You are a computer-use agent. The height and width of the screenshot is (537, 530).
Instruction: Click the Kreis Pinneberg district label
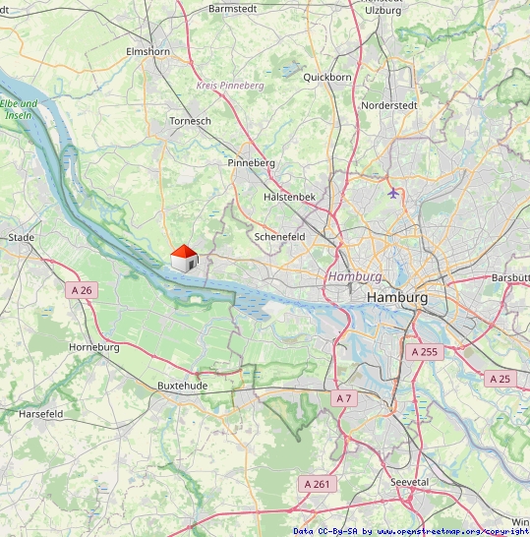(x=230, y=86)
